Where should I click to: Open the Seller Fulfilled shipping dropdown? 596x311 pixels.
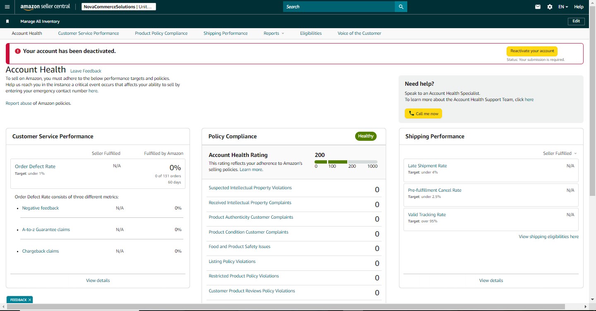560,153
